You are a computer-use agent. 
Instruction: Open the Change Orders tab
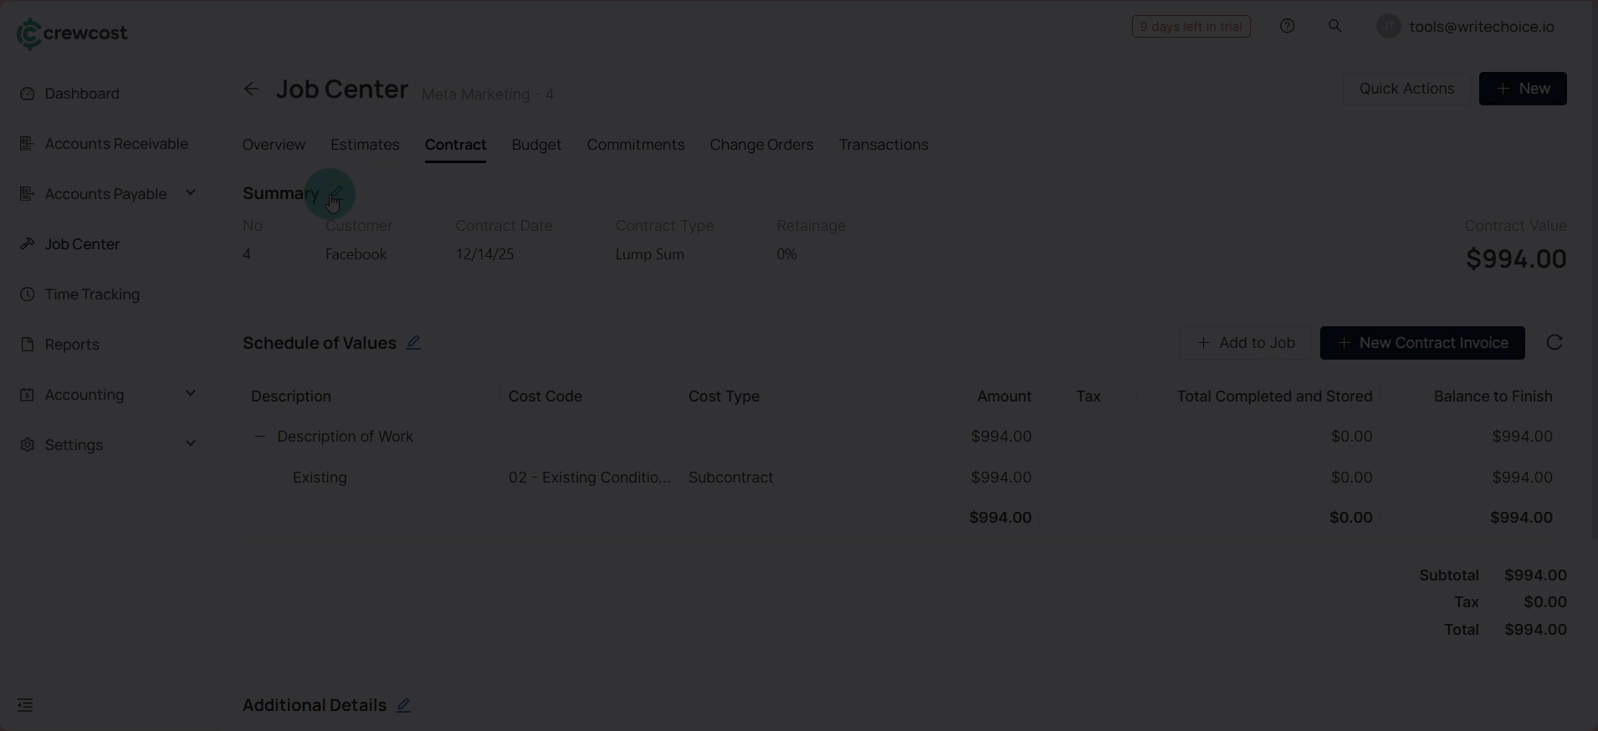coord(761,145)
